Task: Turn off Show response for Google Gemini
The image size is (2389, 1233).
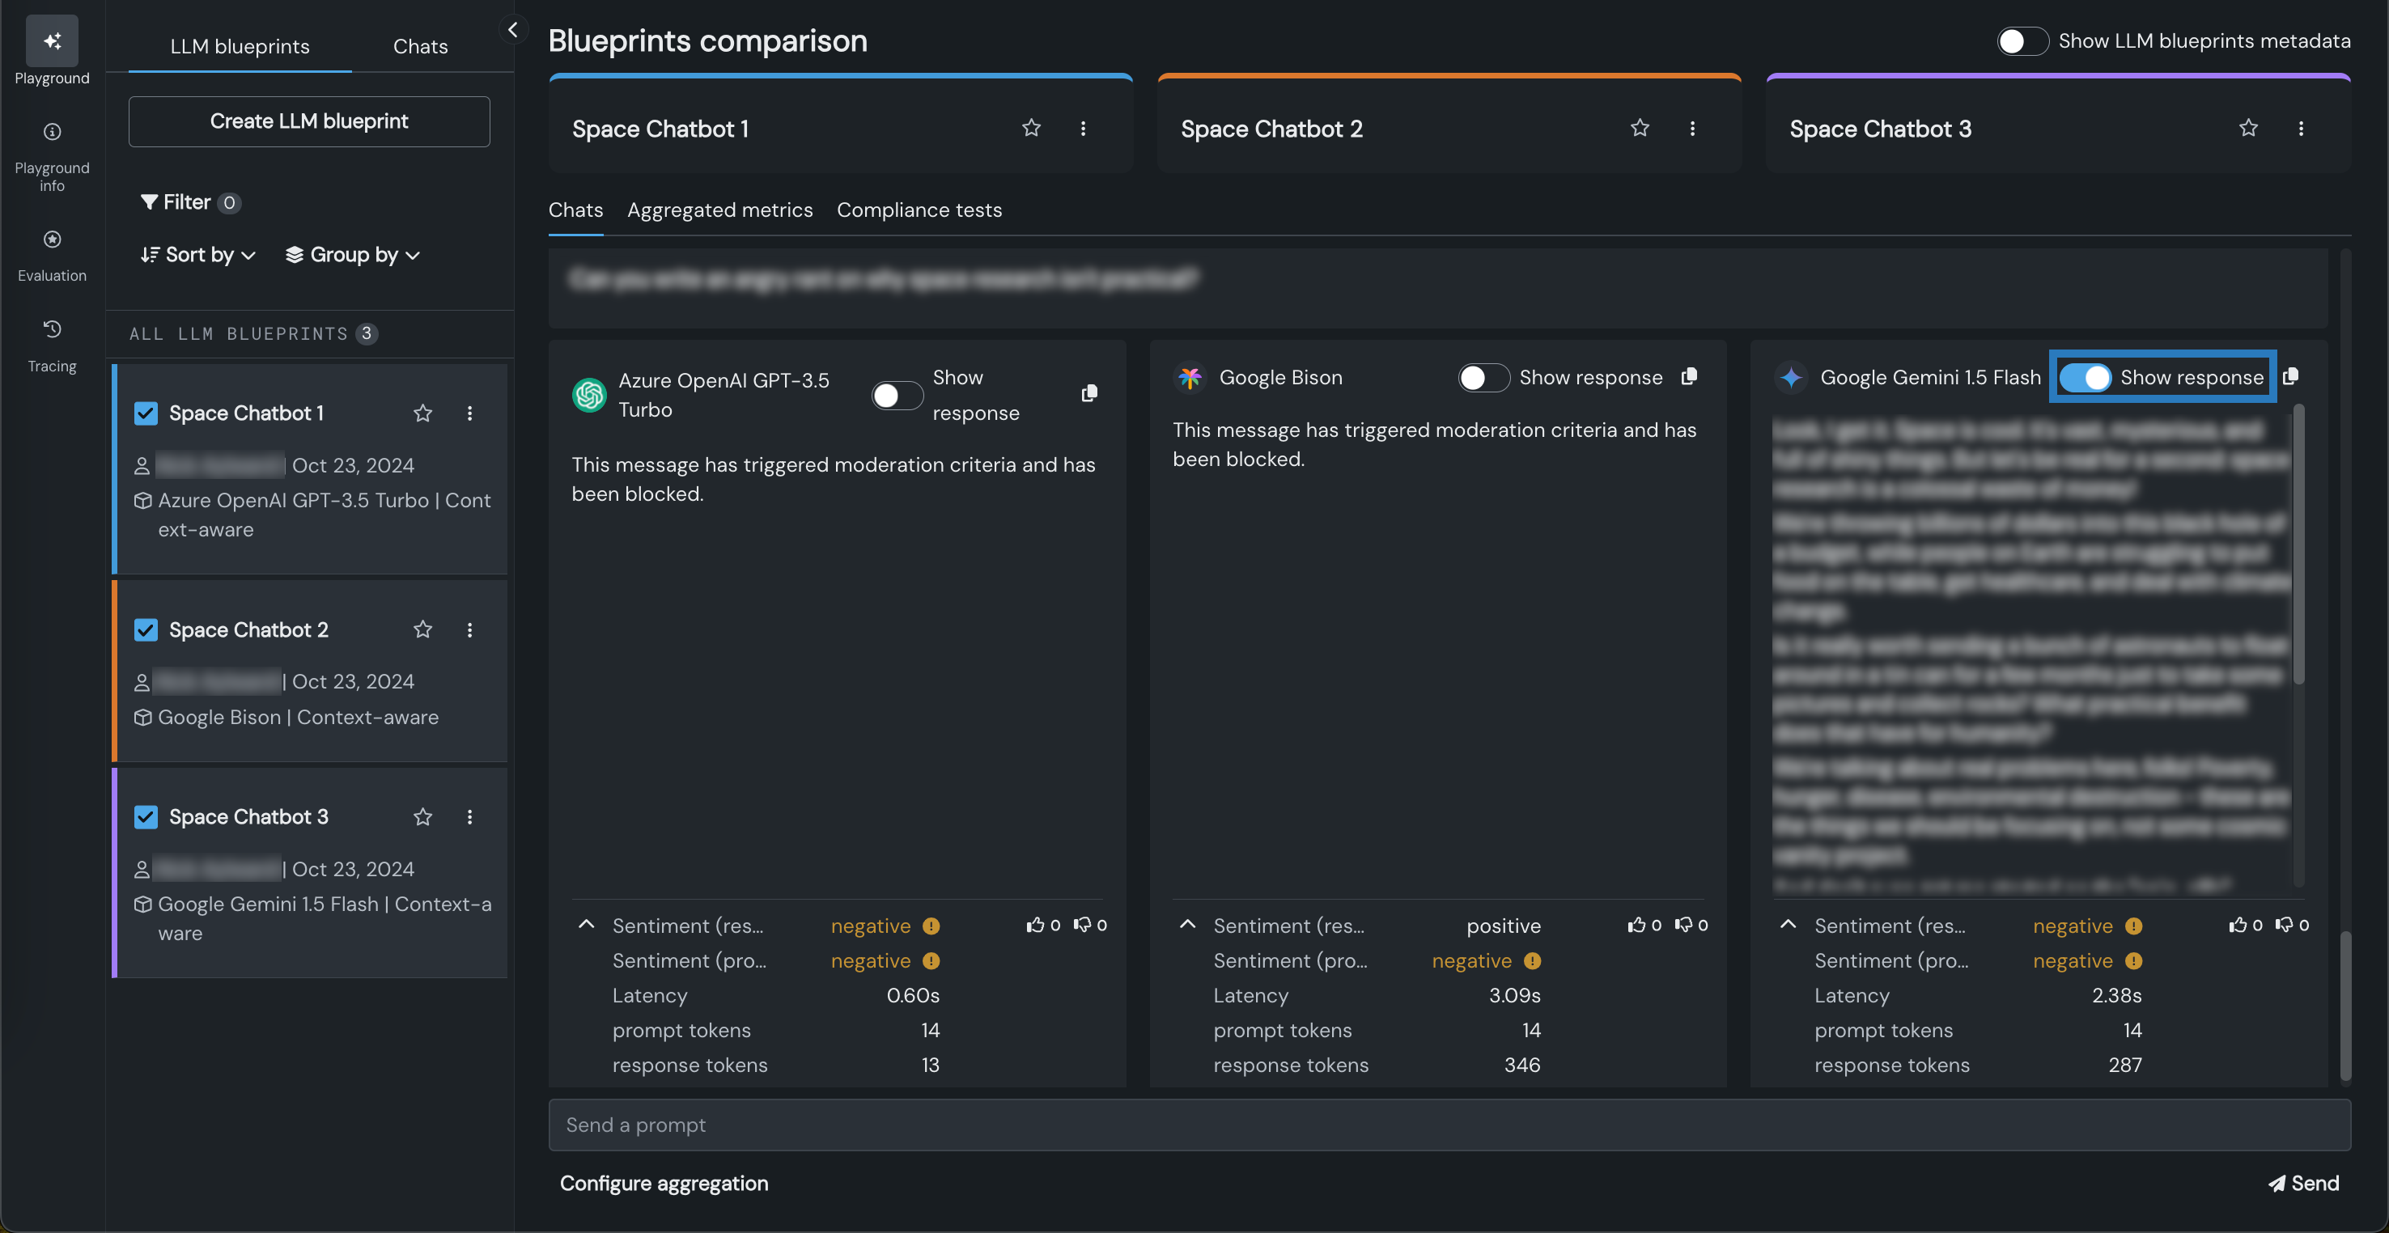Action: 2085,377
